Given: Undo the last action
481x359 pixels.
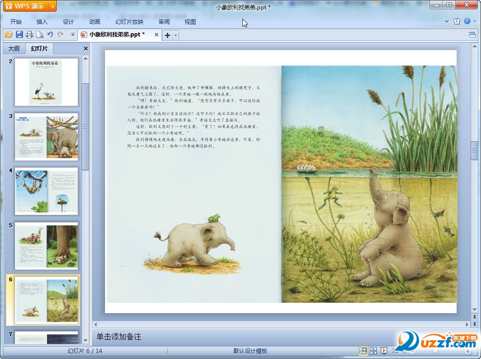Looking at the screenshot, I should [x=50, y=35].
